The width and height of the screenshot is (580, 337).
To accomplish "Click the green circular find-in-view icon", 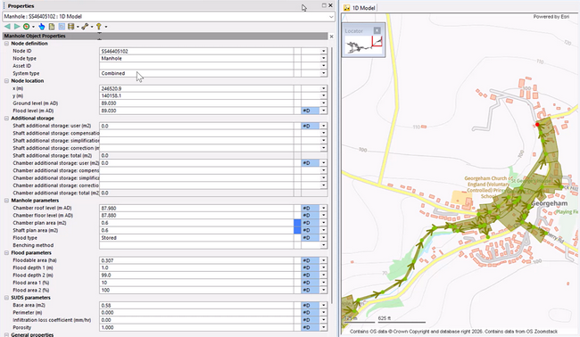I will (26, 27).
